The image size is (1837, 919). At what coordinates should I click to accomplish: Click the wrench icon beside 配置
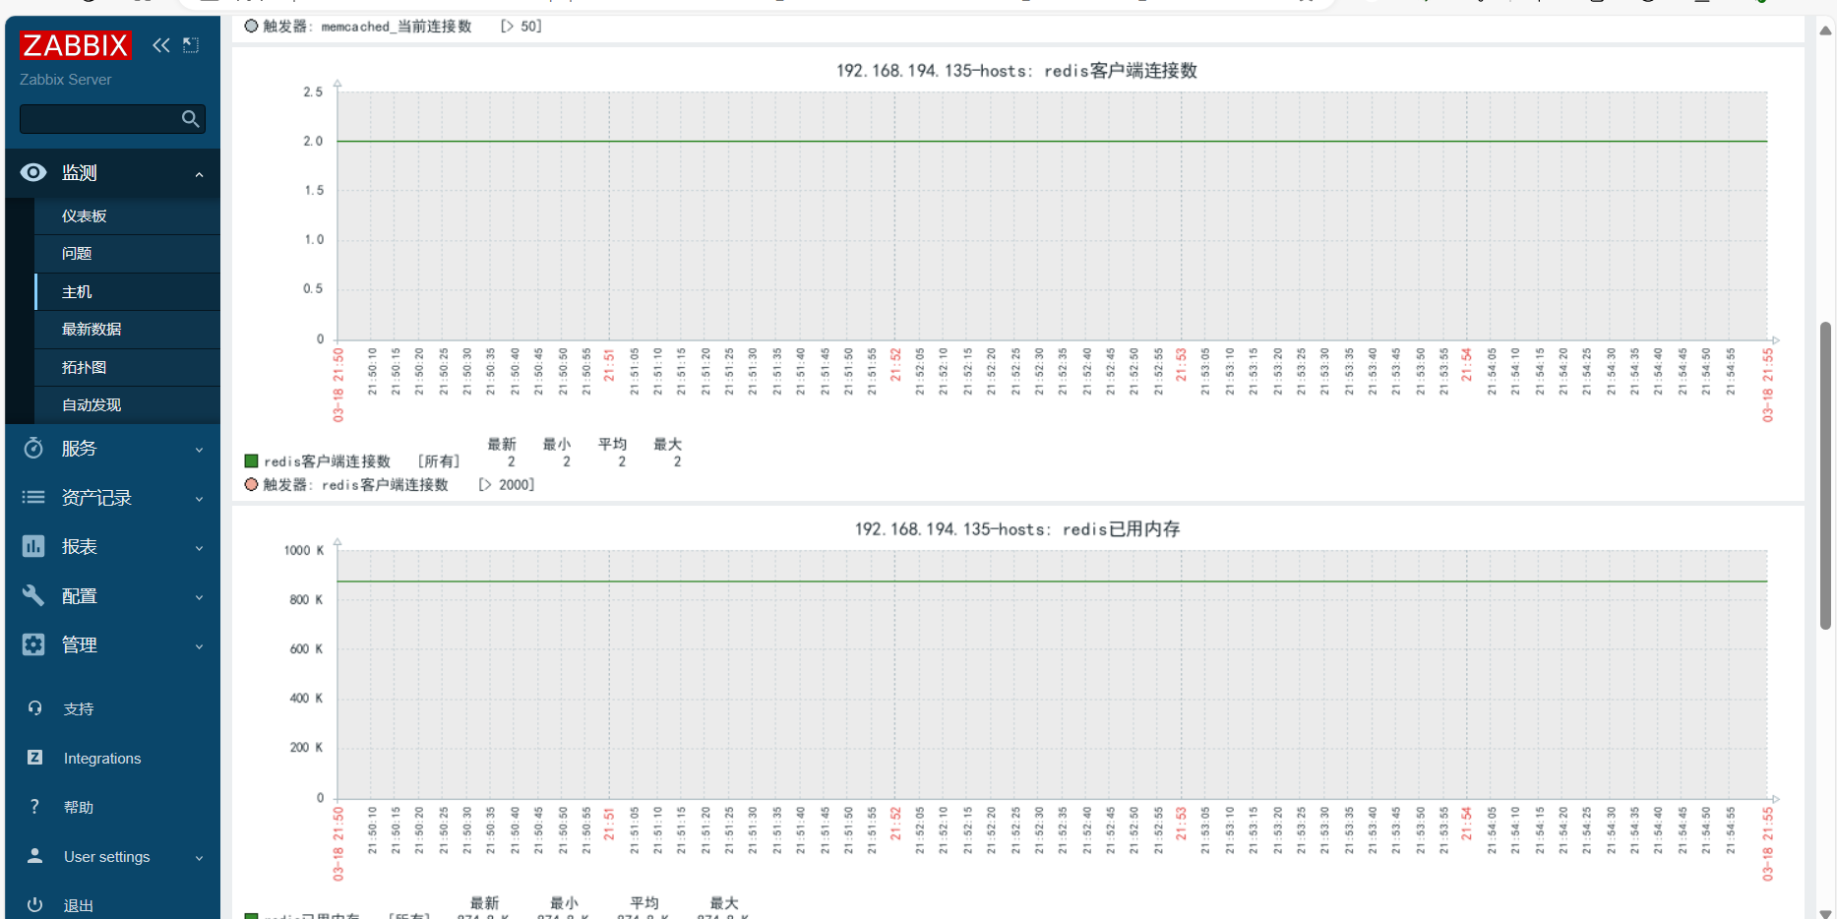(x=33, y=595)
